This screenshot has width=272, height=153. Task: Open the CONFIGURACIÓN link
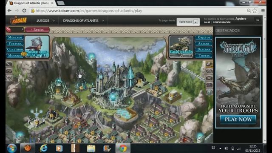(x=221, y=23)
